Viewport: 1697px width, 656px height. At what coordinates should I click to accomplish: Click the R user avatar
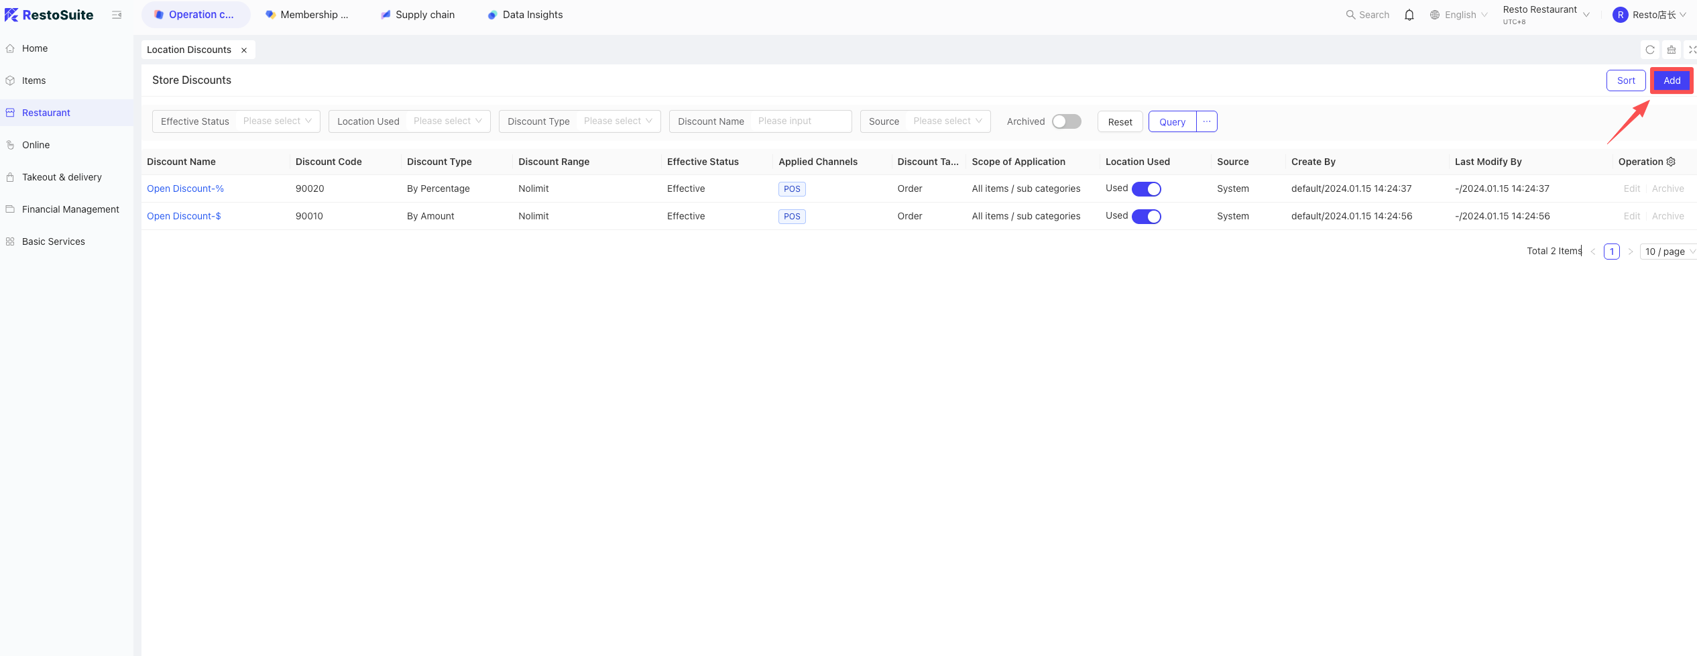[x=1621, y=15]
